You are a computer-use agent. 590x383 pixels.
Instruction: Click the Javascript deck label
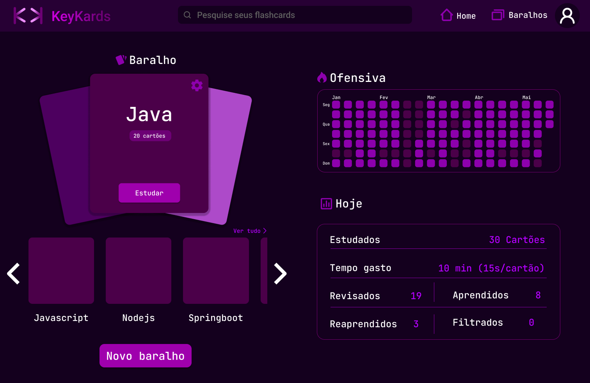click(x=61, y=318)
